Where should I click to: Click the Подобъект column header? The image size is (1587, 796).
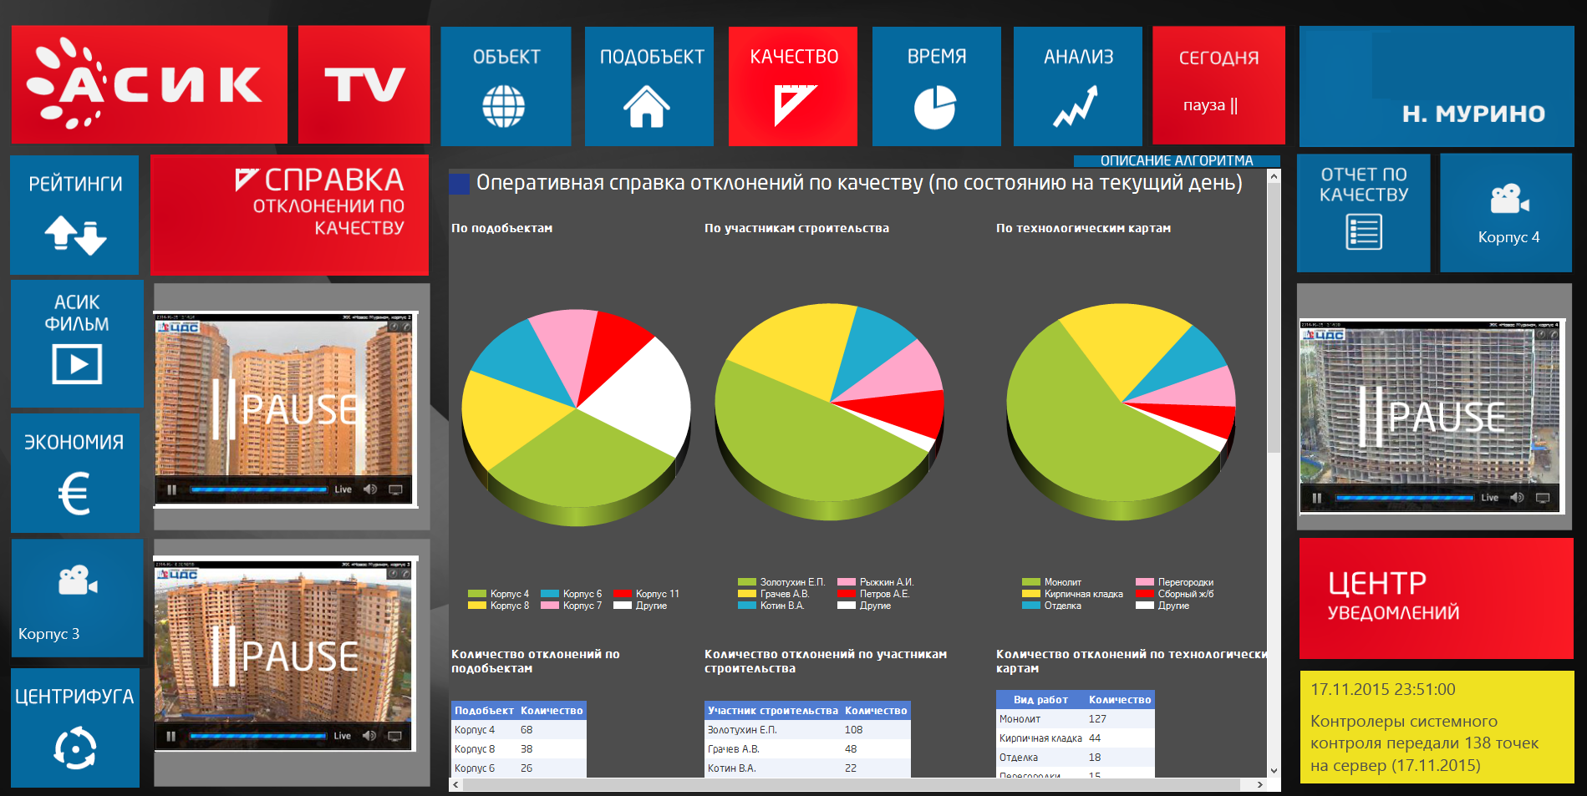484,711
